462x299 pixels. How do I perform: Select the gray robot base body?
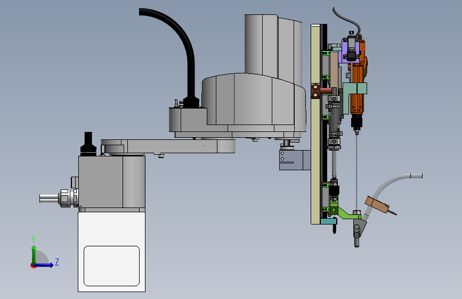click(x=112, y=182)
